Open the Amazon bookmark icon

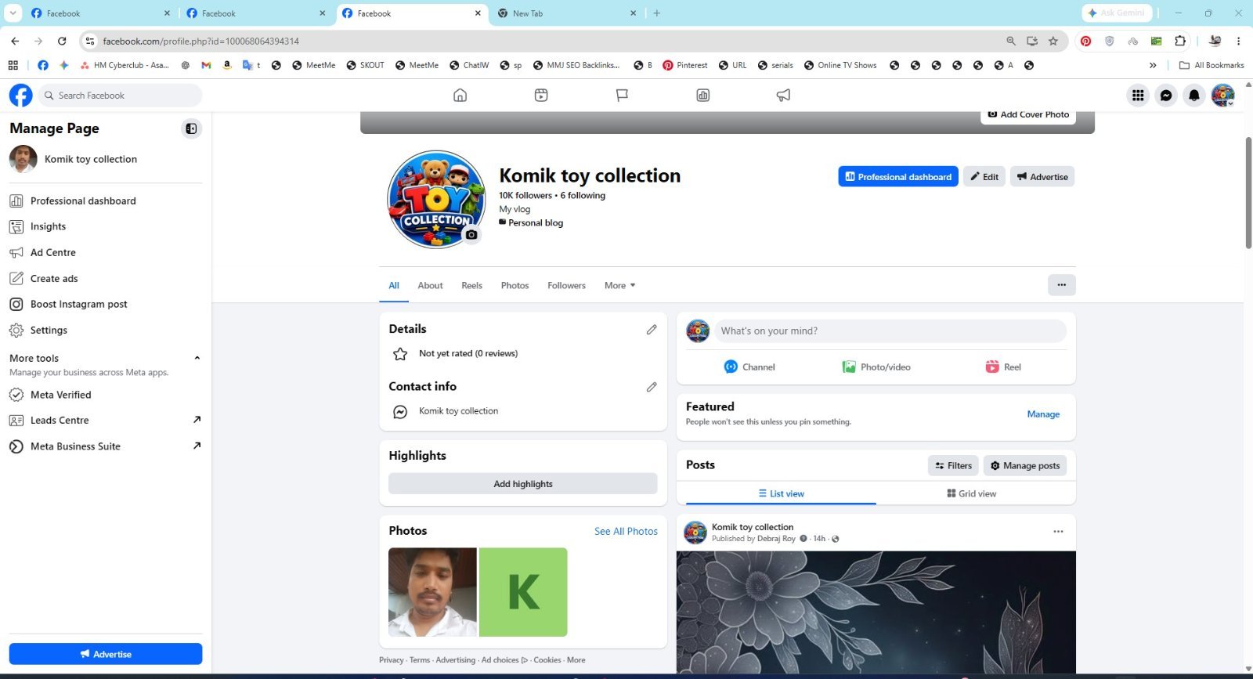point(227,65)
